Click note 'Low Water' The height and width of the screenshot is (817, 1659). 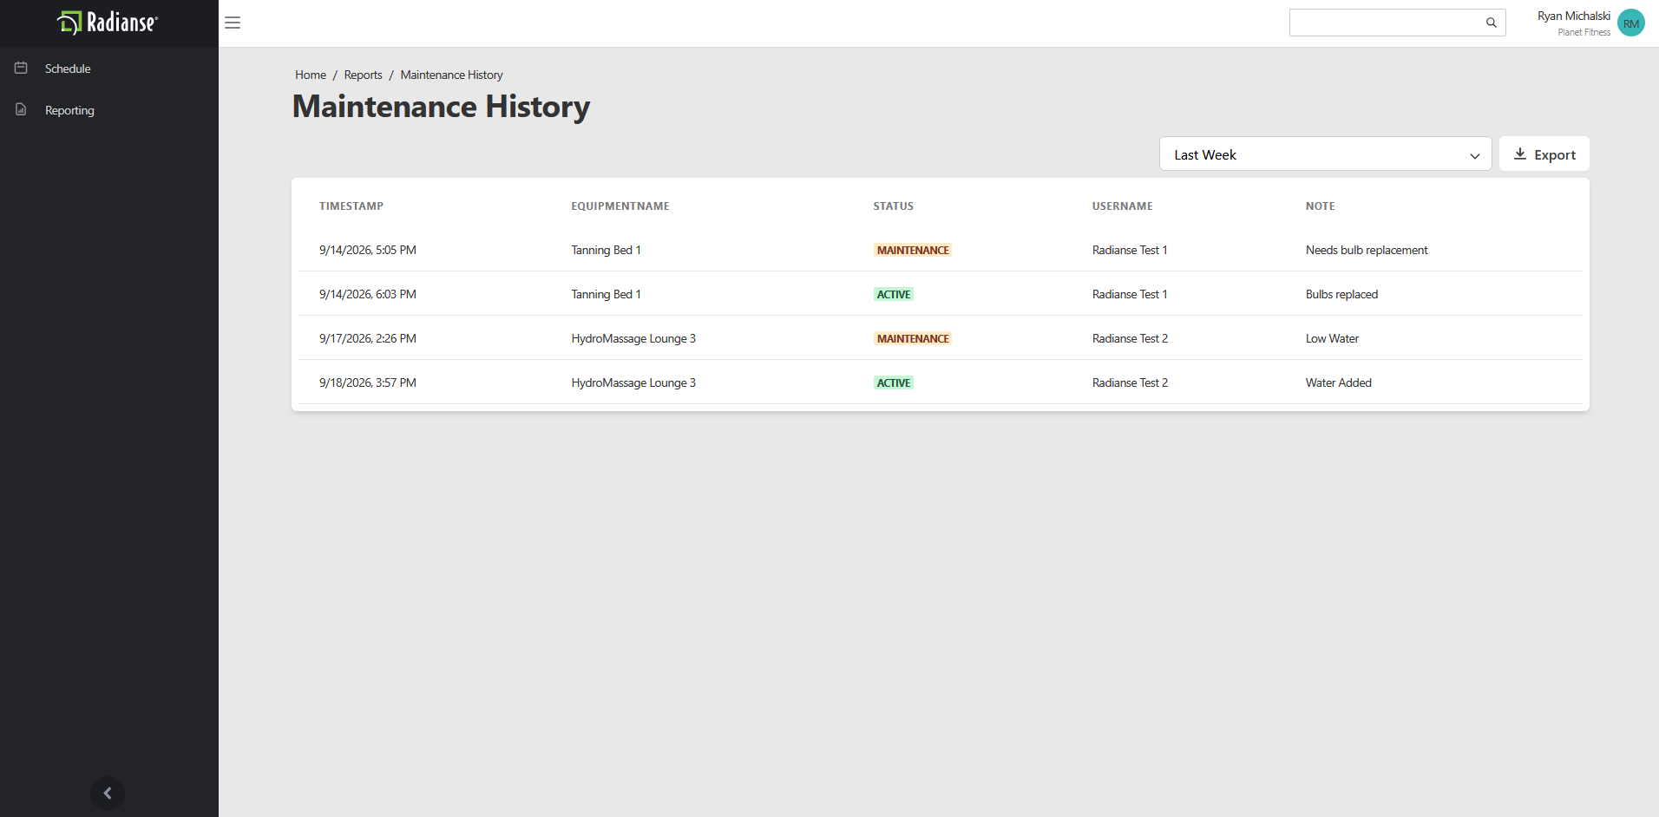[x=1332, y=338]
